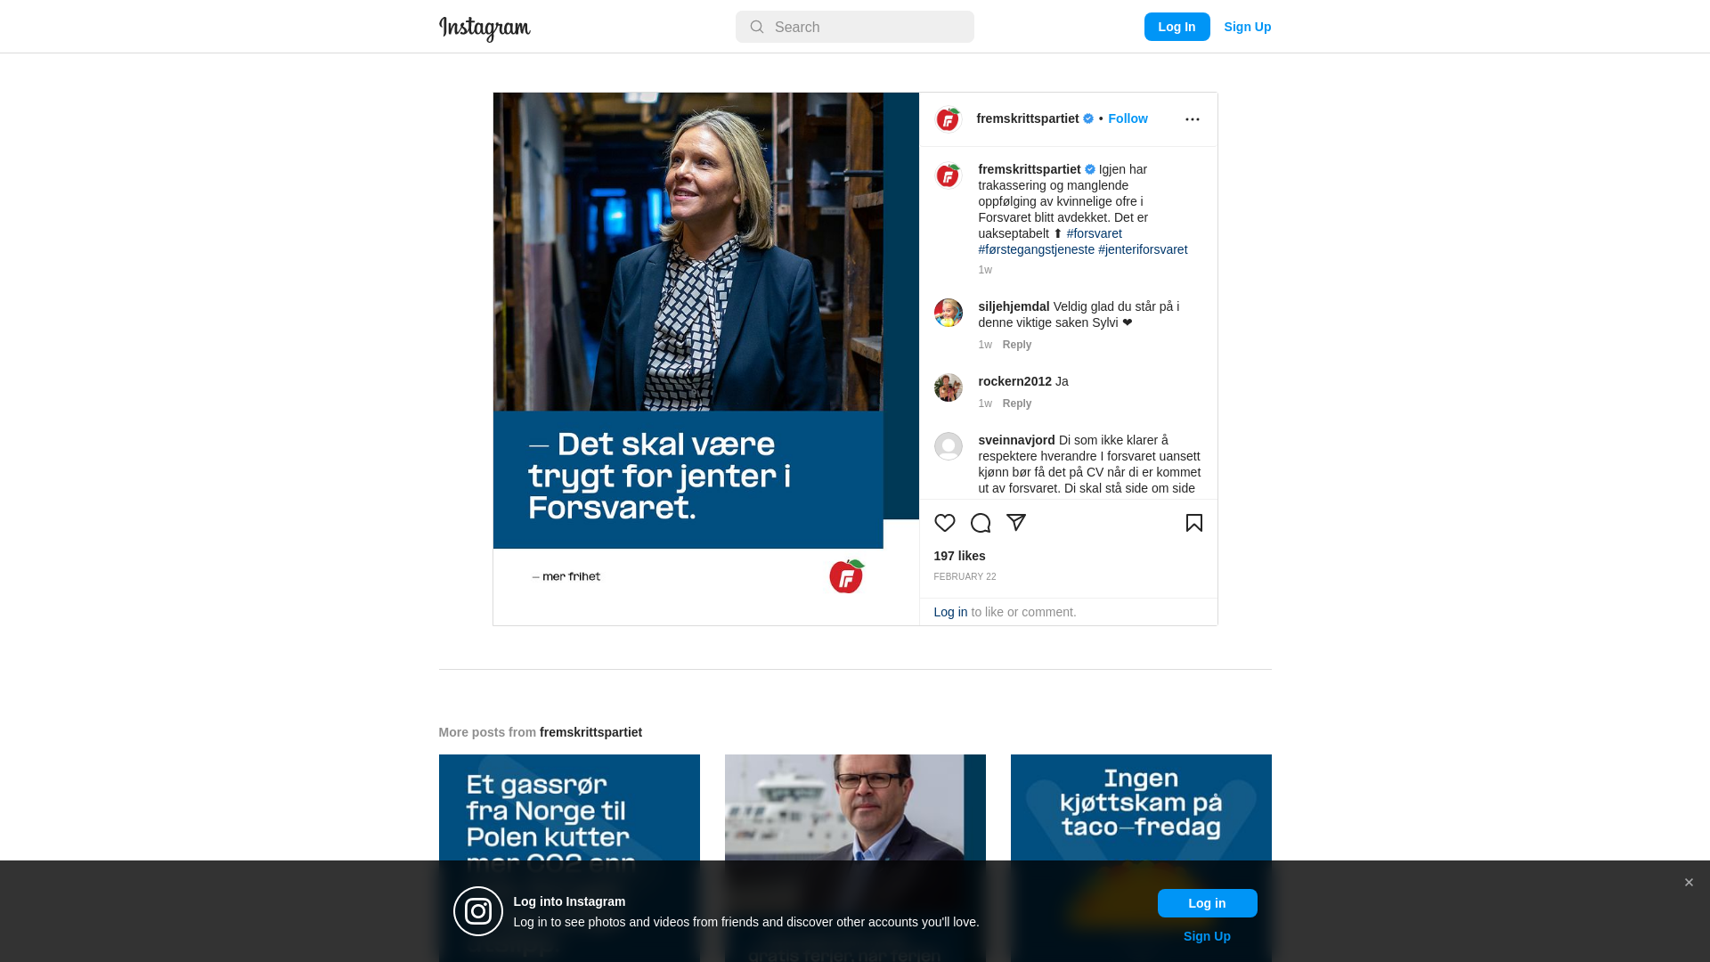Open siljehjemdal's profile picture
Viewport: 1710px width, 962px height.
point(948,313)
